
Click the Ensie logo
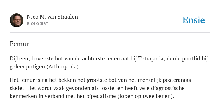point(194,20)
